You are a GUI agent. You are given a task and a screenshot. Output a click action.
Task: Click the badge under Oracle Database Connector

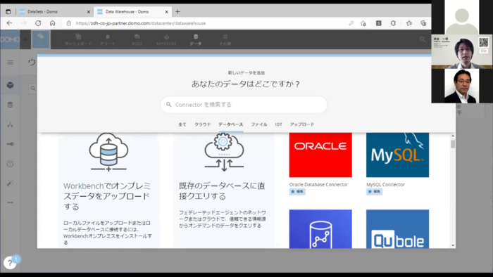click(x=297, y=191)
